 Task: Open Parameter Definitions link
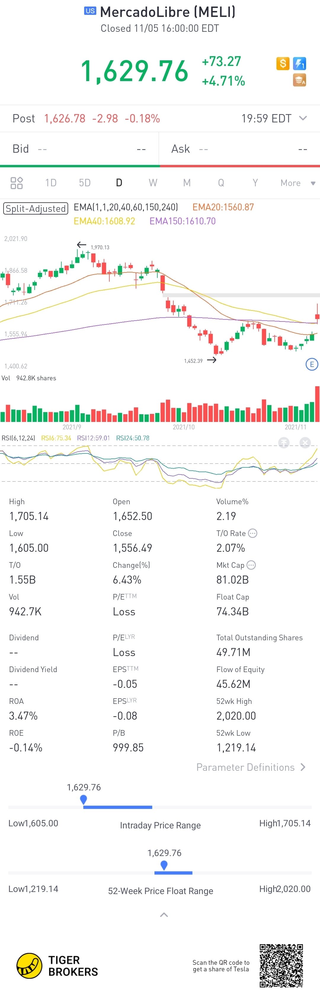point(251,767)
